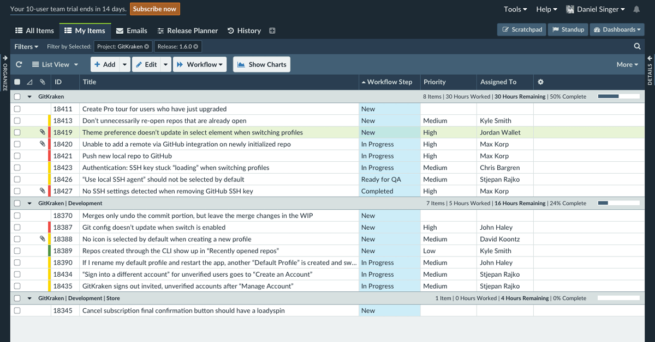Image resolution: width=655 pixels, height=342 pixels.
Task: Click the search magnifier icon
Action: click(637, 46)
